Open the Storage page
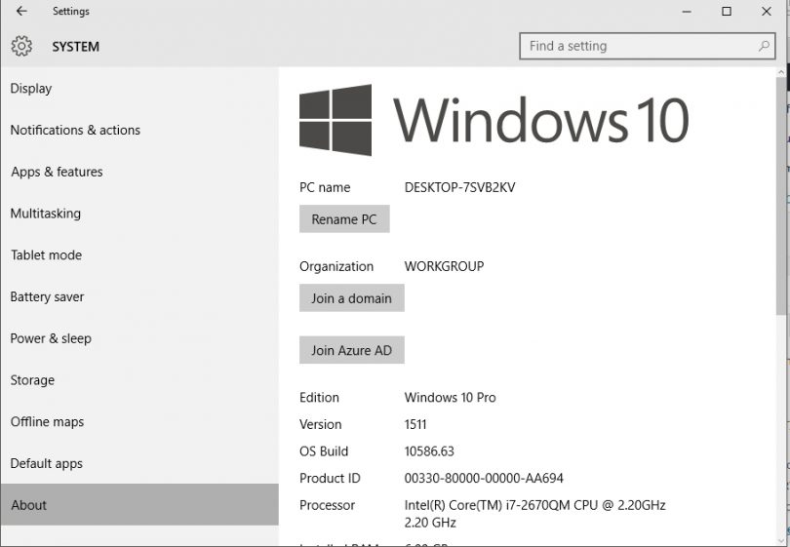The image size is (790, 547). pyautogui.click(x=32, y=380)
